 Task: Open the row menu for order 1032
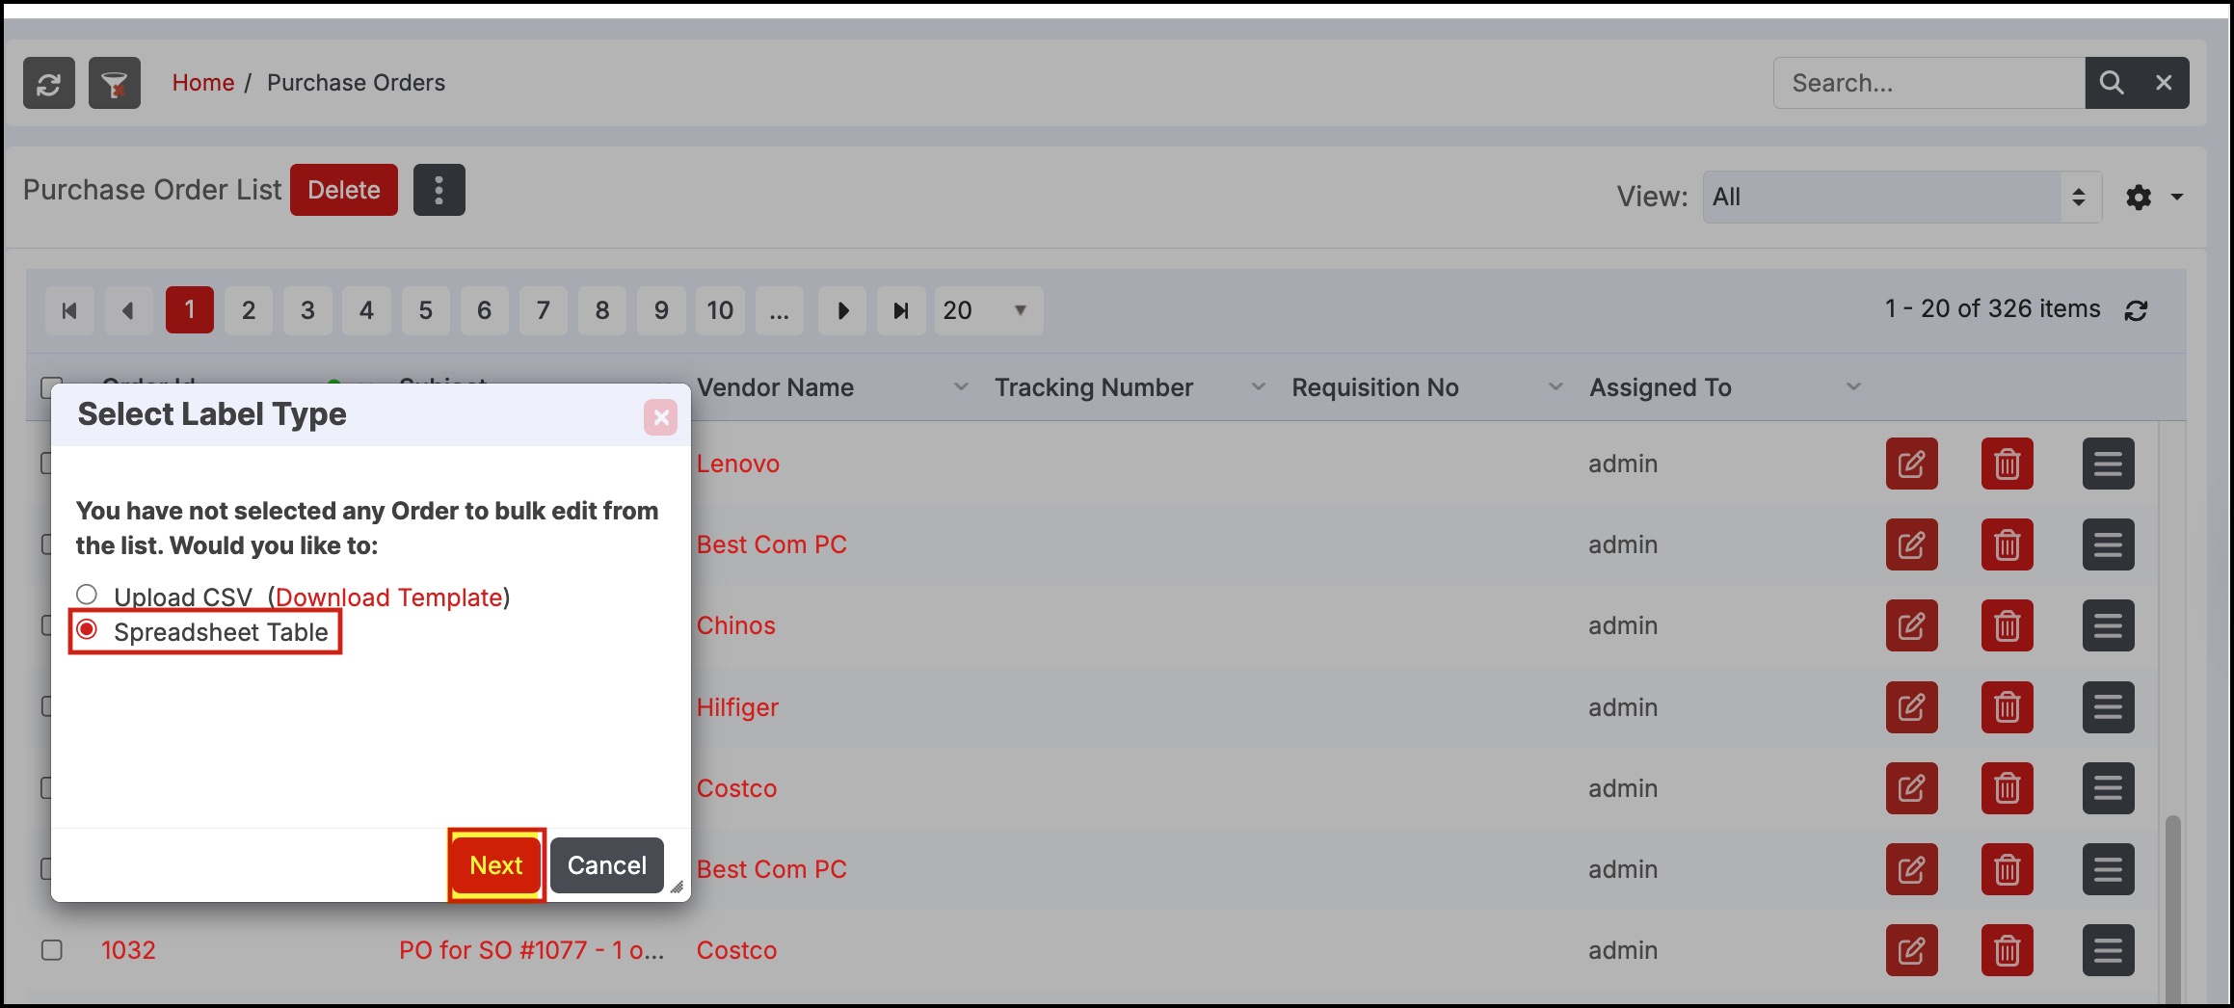pyautogui.click(x=2109, y=950)
